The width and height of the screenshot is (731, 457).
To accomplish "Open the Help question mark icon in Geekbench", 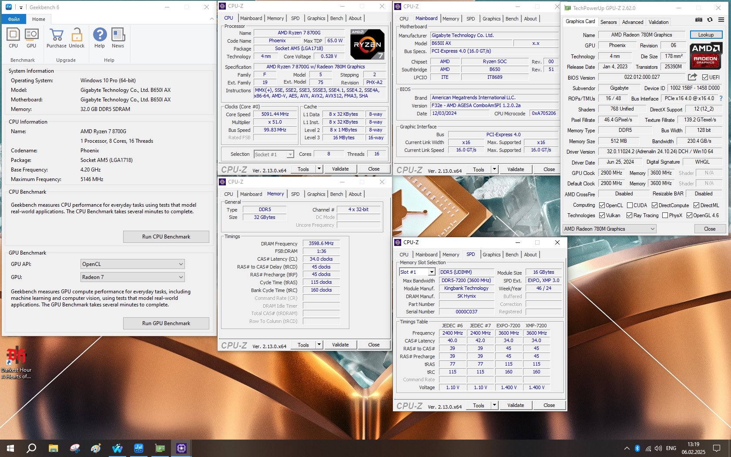I will pyautogui.click(x=100, y=38).
